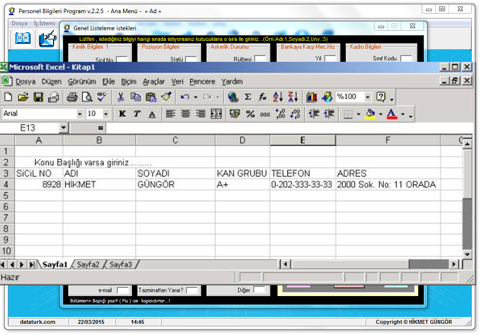482x335 pixels.
Task: Insert hyperlink with the globe icon
Action: point(233,97)
